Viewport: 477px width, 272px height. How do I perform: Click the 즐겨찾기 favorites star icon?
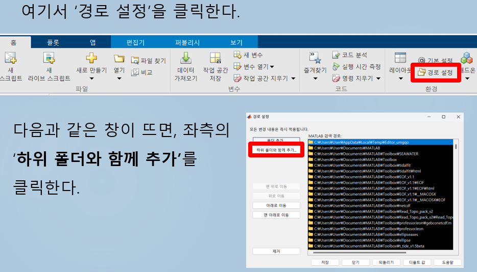point(315,58)
